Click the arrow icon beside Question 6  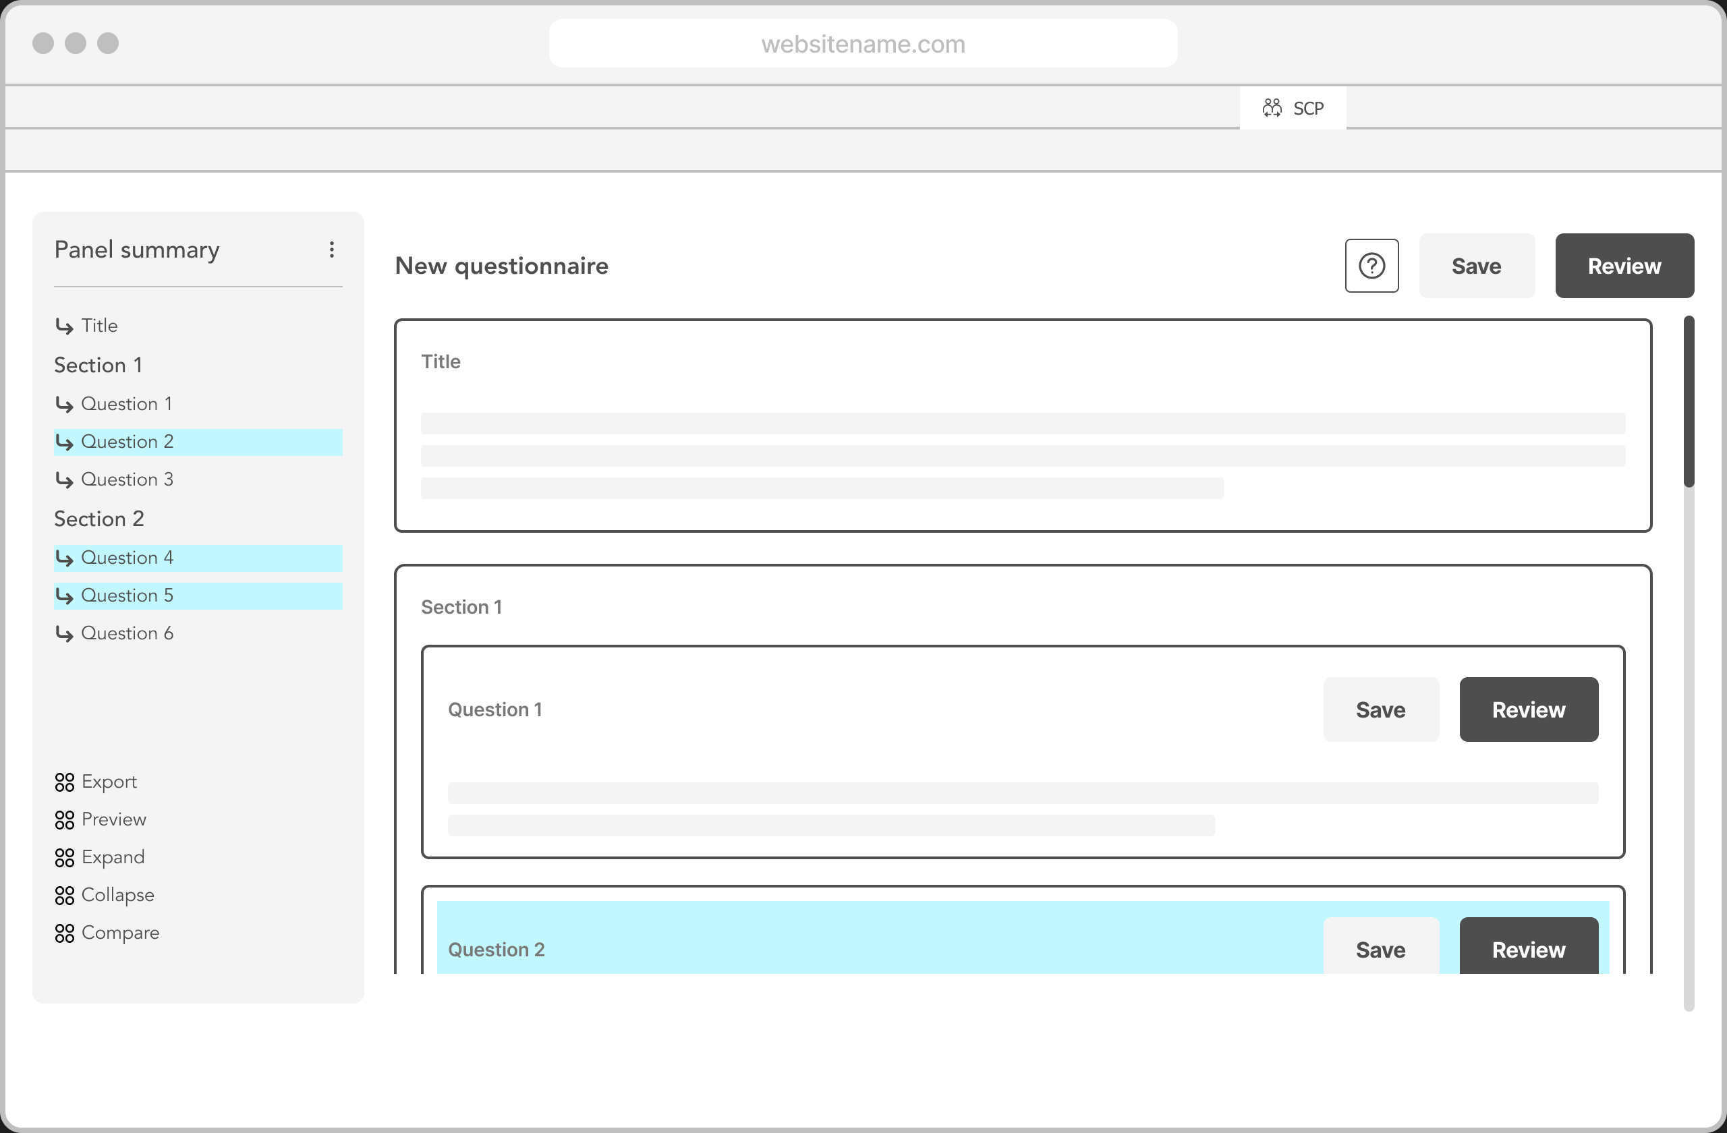(x=65, y=634)
